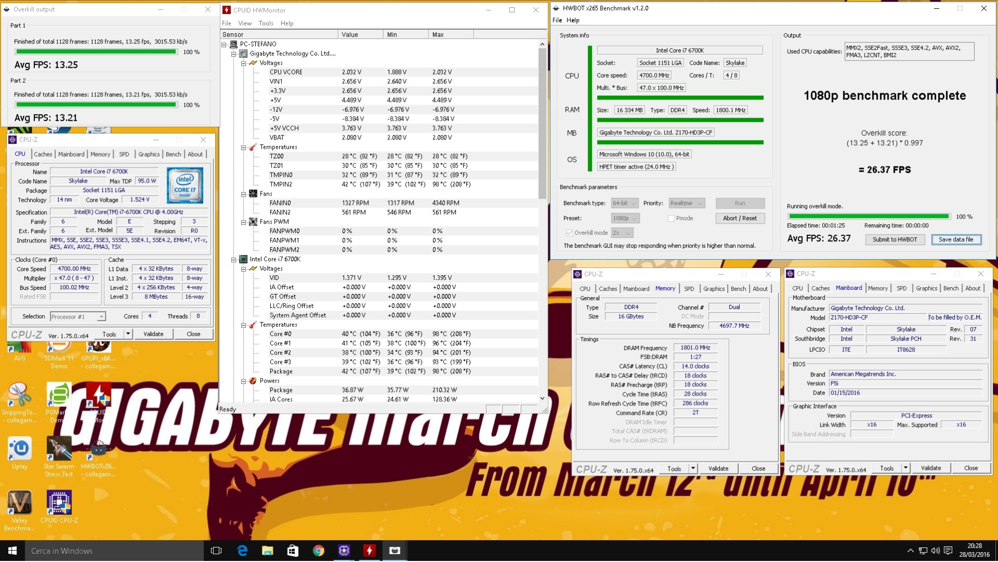
Task: Open Tools dropdown arrow in CPU-Z CPU window
Action: tap(128, 334)
